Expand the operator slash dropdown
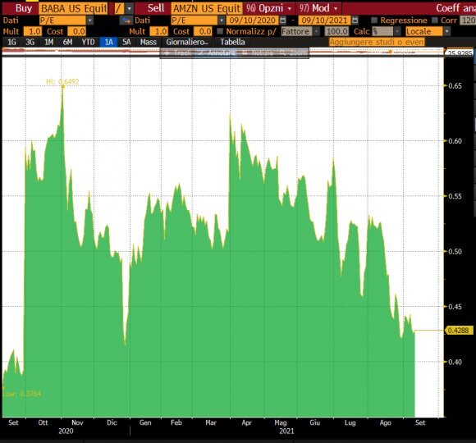This screenshot has width=476, height=443. (x=130, y=8)
